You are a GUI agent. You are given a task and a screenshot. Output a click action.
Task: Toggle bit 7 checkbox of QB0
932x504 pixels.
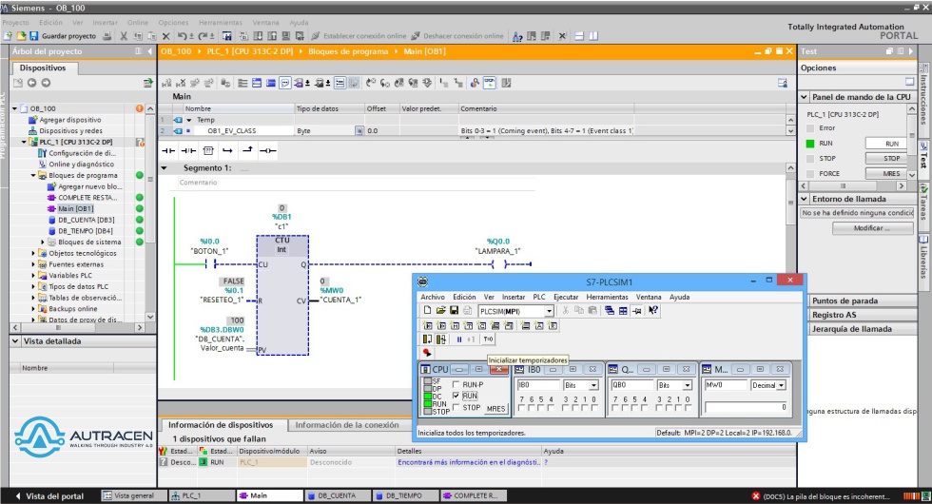pyautogui.click(x=616, y=408)
